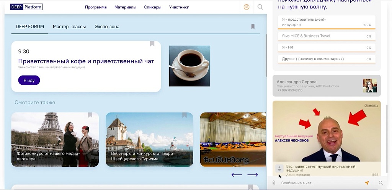The width and height of the screenshot is (392, 190).
Task: Click the Вас приветствует лучший виртуальный ведущий message
Action: point(321,168)
